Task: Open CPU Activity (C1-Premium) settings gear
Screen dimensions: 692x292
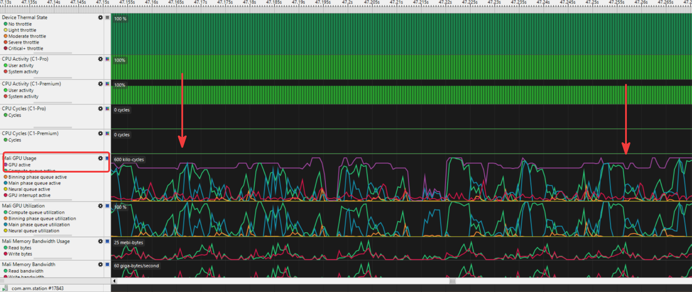Action: pos(100,84)
